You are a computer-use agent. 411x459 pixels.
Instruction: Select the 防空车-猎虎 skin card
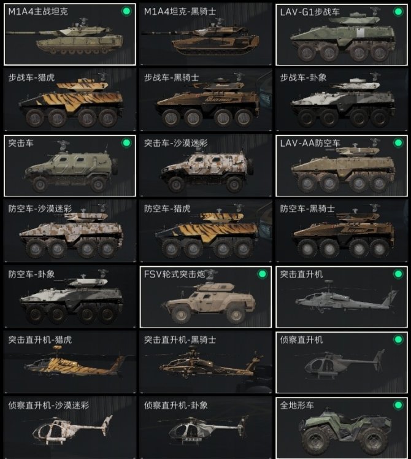(205, 231)
